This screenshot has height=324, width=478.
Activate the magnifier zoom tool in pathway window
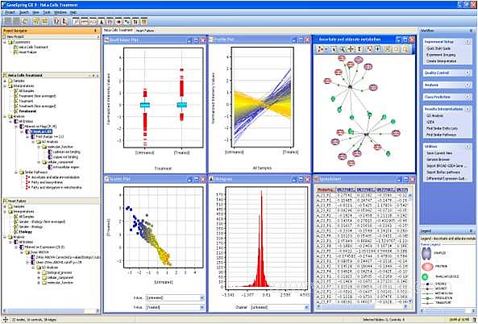coord(343,49)
